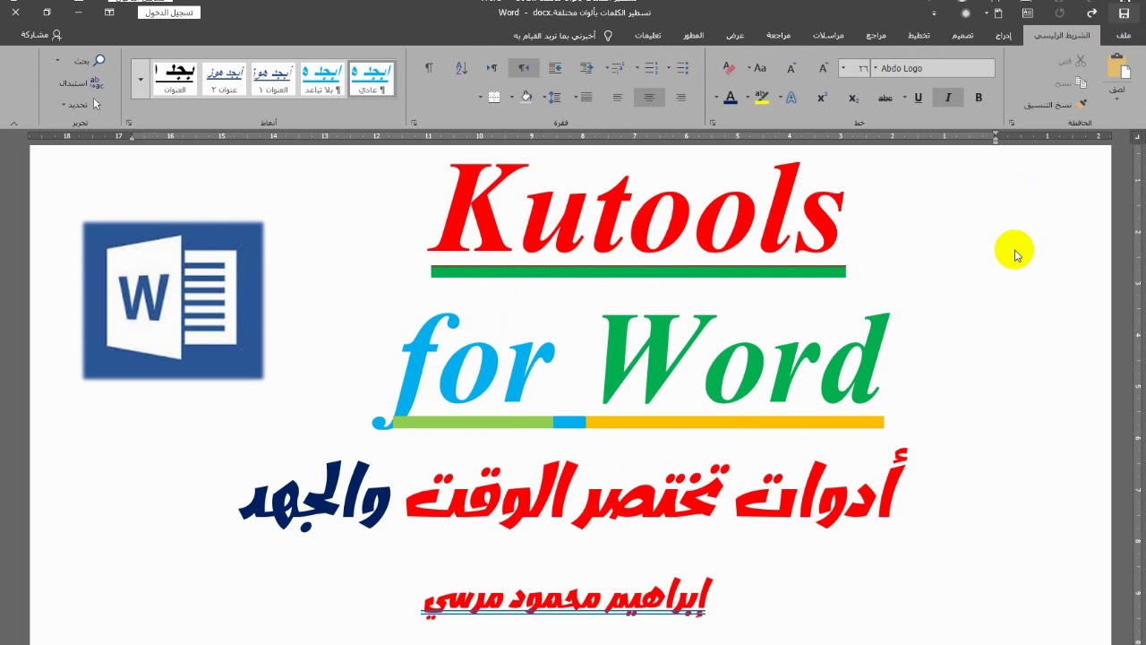
Task: Click the Find (بحث) magnifier command
Action: point(90,61)
